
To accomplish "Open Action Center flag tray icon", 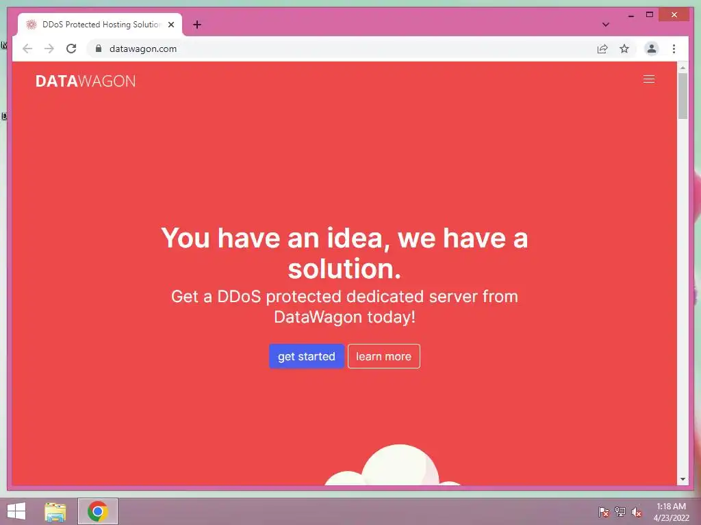I will (604, 512).
